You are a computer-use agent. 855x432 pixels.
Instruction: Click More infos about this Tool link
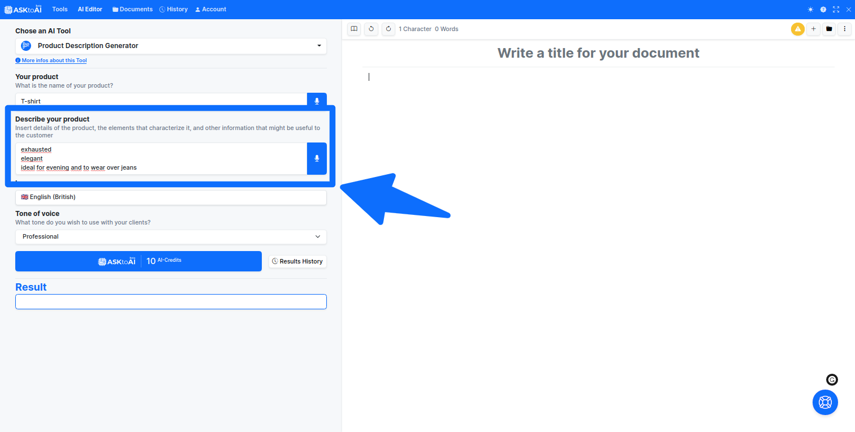click(x=51, y=60)
